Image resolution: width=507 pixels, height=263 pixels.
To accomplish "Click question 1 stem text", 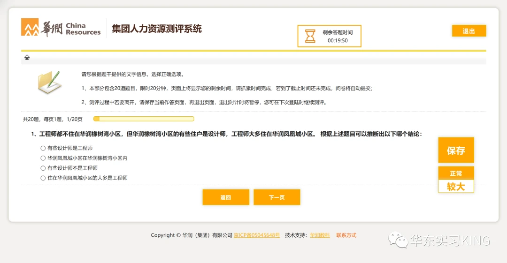I will click(x=226, y=134).
